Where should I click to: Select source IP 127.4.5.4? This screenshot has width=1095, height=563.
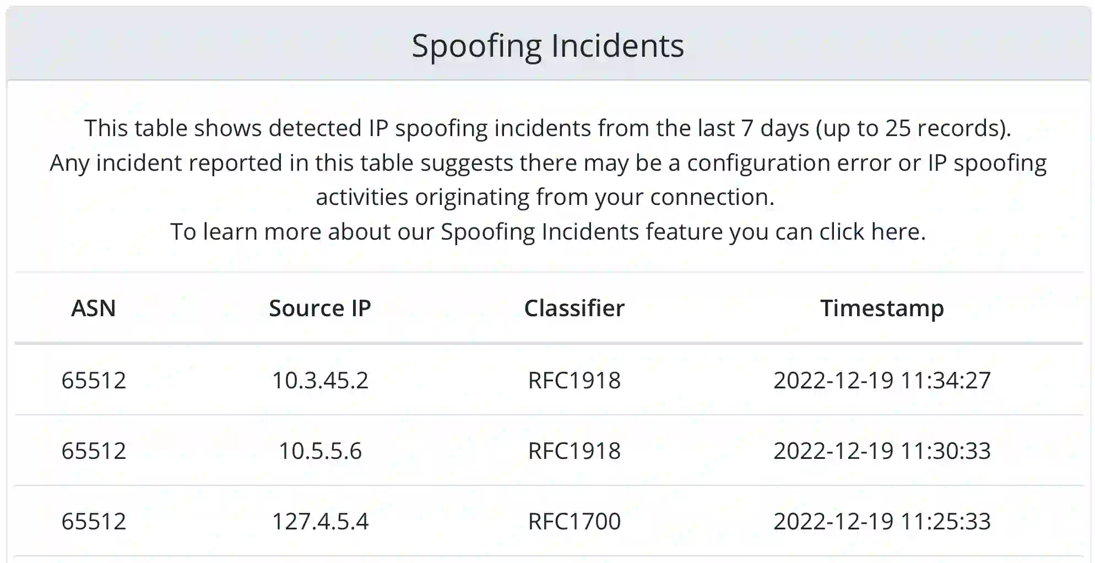pyautogui.click(x=320, y=521)
